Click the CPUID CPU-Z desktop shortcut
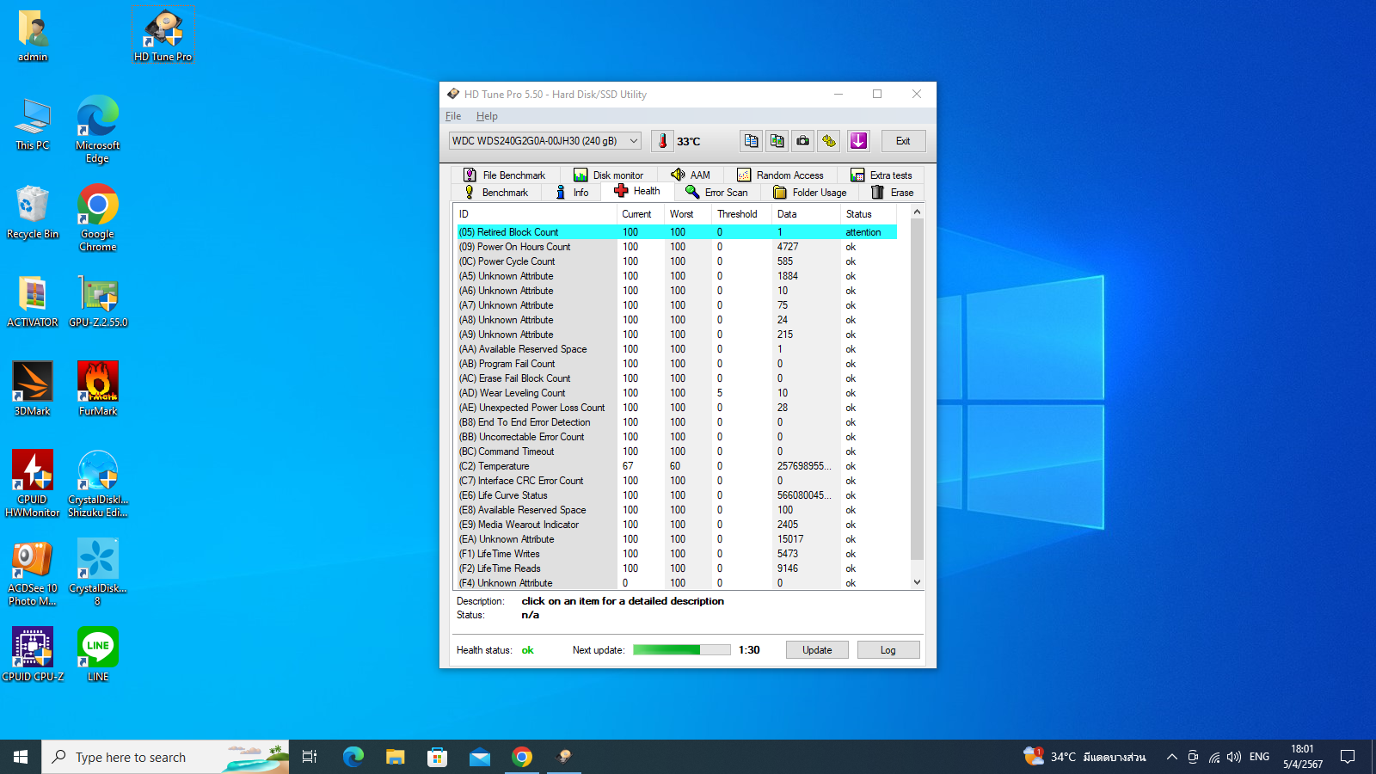Viewport: 1376px width, 774px height. [33, 655]
